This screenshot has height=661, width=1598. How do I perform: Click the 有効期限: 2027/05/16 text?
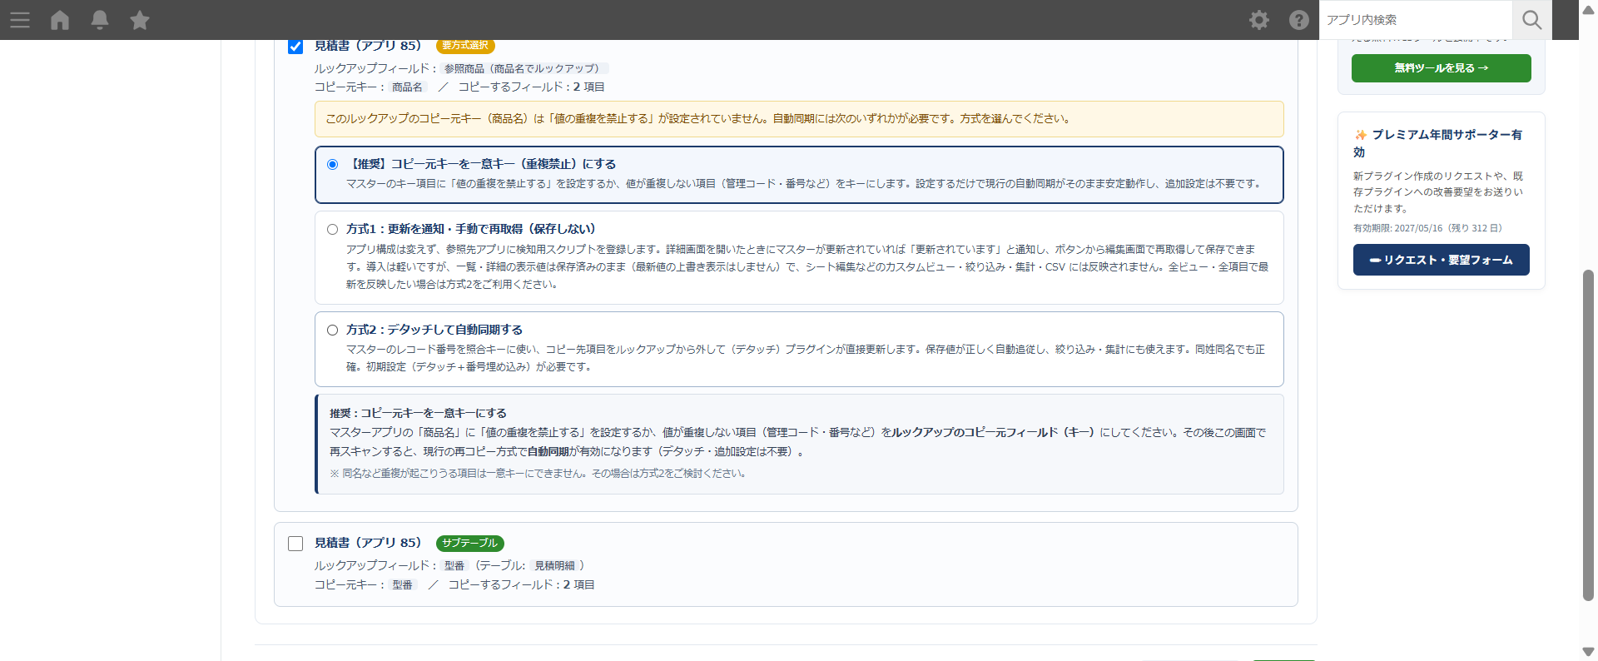pyautogui.click(x=1427, y=228)
